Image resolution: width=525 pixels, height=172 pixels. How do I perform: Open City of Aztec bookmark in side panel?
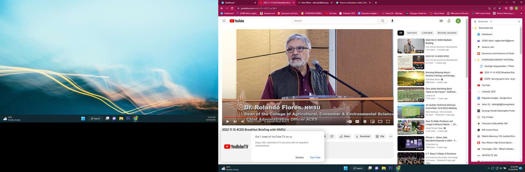(x=487, y=117)
